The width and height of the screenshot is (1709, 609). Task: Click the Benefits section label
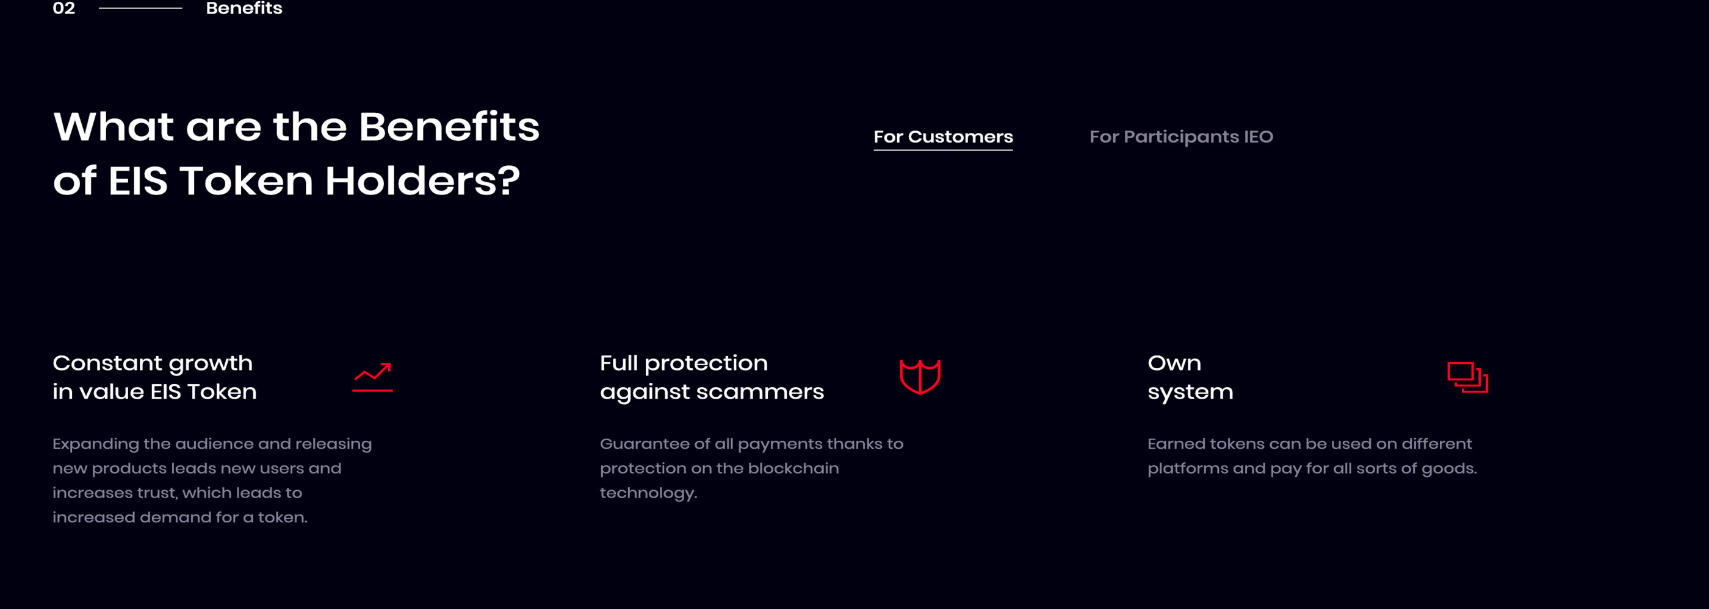click(x=244, y=8)
